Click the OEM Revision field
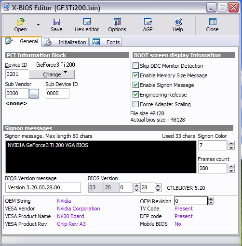This screenshot has width=242, height=246. click(x=191, y=201)
